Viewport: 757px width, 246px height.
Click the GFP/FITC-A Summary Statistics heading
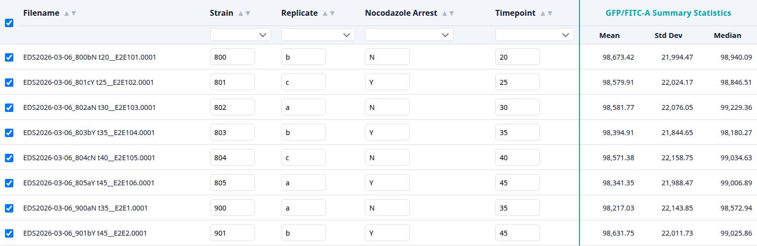pos(668,13)
